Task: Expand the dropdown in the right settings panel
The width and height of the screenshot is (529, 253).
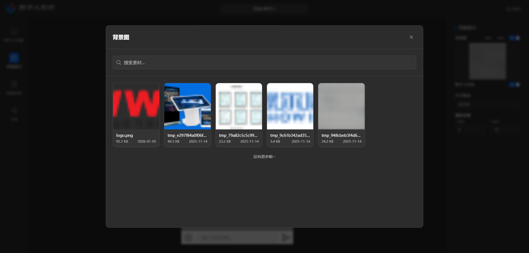Action: pos(487,104)
